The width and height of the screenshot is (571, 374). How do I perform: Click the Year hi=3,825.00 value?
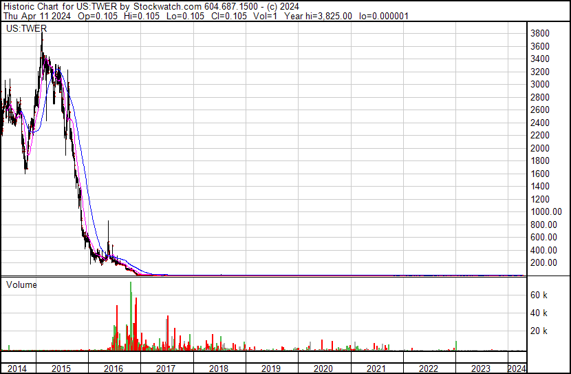click(318, 16)
